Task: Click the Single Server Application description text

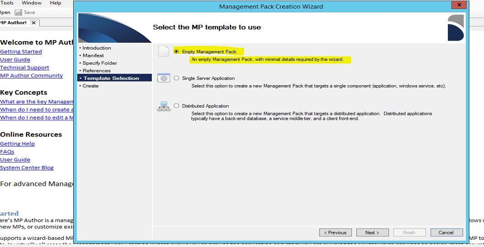Action: point(319,86)
